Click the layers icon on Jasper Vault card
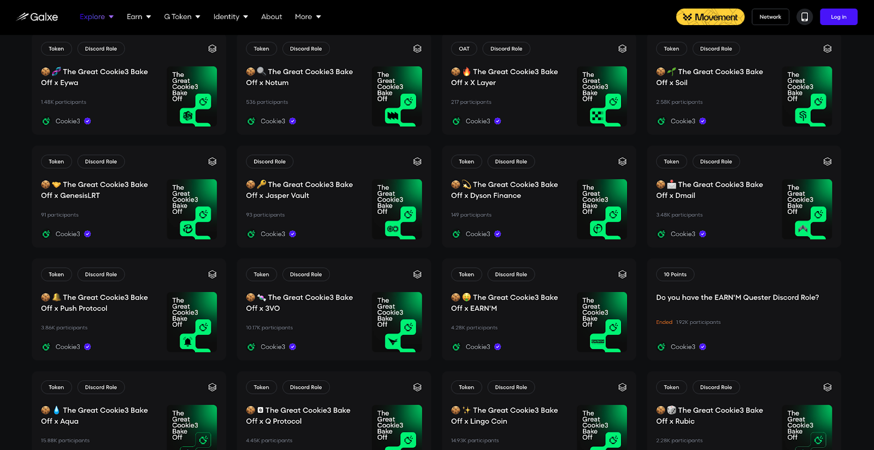The image size is (874, 450). pos(417,162)
